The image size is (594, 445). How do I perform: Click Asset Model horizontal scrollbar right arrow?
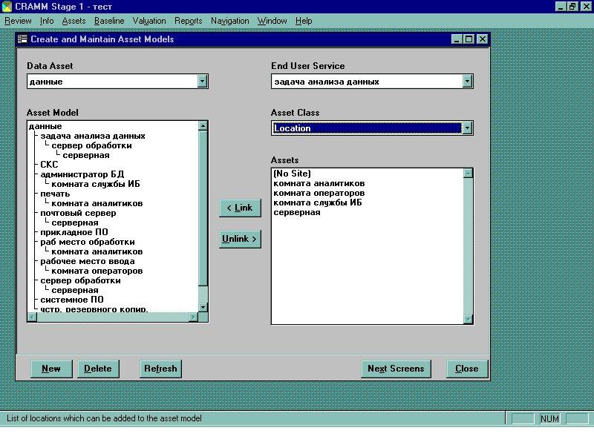193,317
